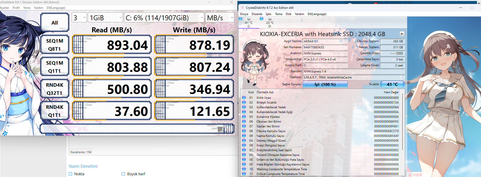Click the attribute list vertical scrollbar
481x177 pixels.
[x=402, y=122]
